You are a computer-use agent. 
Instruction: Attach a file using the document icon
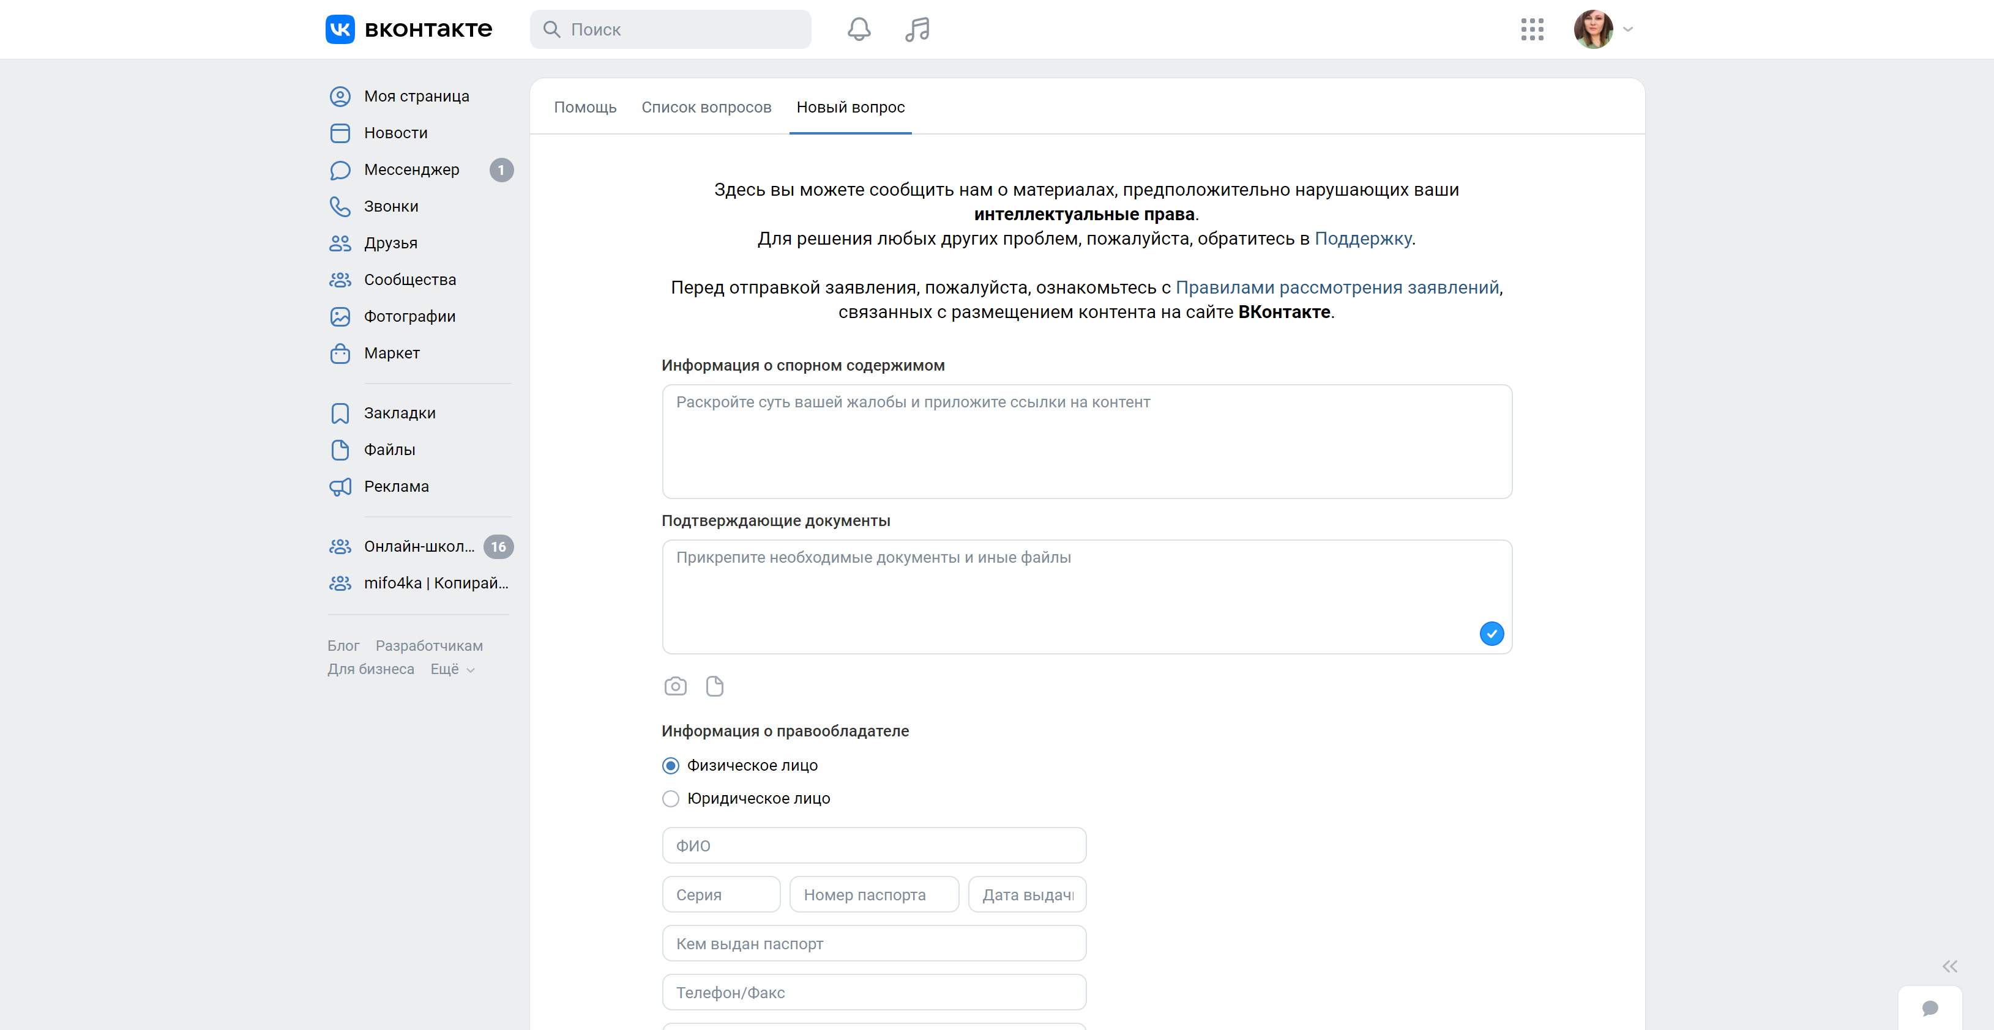click(x=714, y=686)
